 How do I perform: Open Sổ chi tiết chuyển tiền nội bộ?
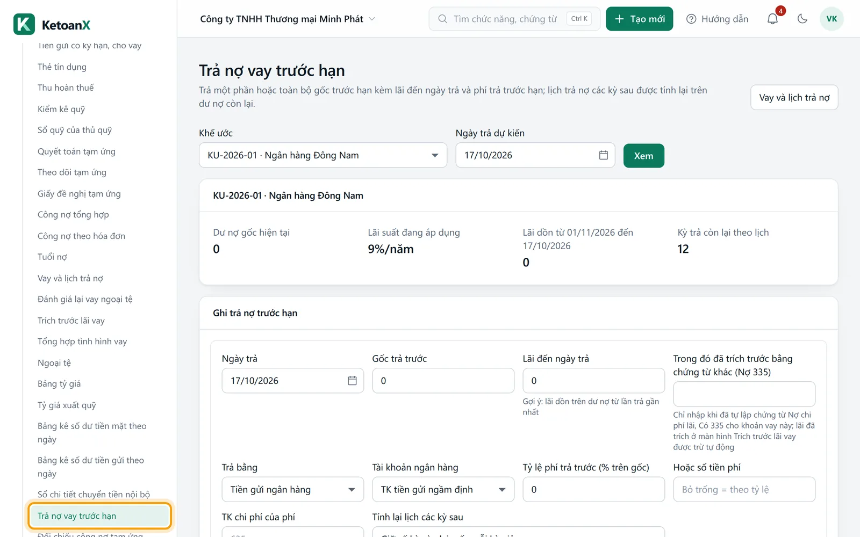coord(94,495)
